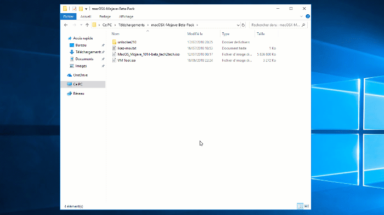The width and height of the screenshot is (384, 215).
Task: Select OneDrive in the navigation pane
Action: 80,75
